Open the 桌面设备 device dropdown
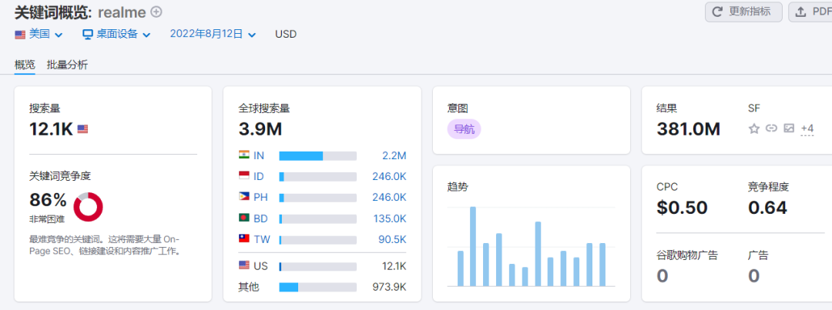This screenshot has width=832, height=310. (117, 35)
